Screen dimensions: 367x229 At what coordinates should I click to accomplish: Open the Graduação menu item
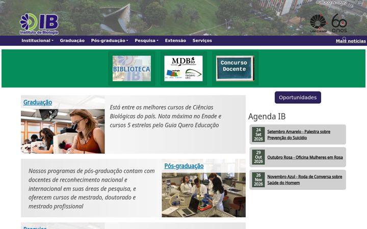pyautogui.click(x=72, y=41)
